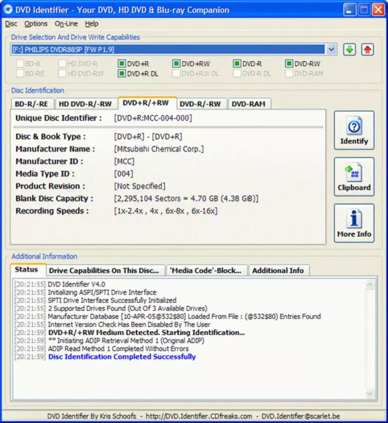Click 'Initiating ADIP Retrieval Method 1' log line
Screen dimensions: 388x423
tap(126, 341)
